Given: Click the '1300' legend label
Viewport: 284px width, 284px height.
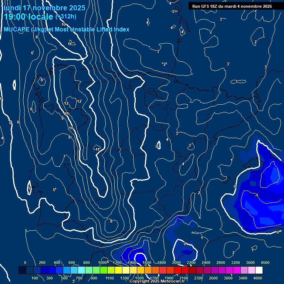Looking at the screenshot, I should point(125,278).
